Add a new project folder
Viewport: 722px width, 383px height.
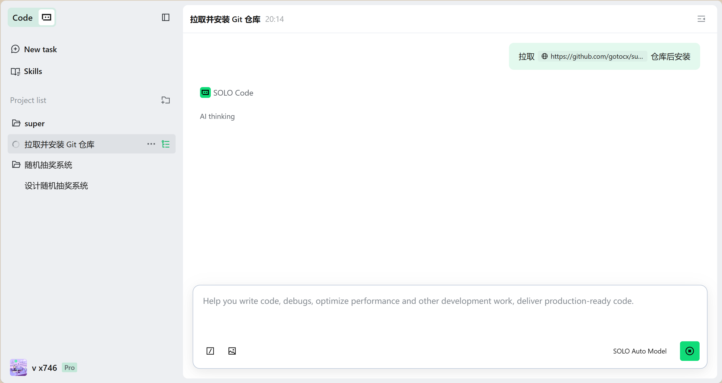tap(165, 100)
